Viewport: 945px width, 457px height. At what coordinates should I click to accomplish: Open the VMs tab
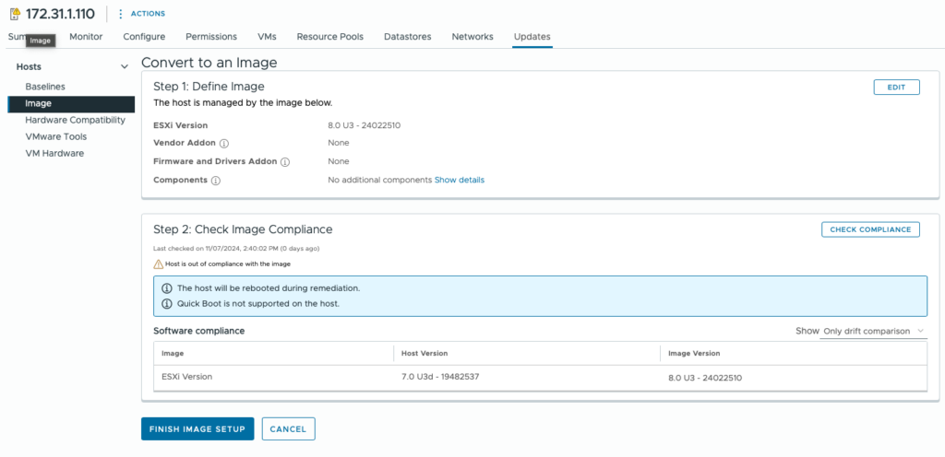267,37
